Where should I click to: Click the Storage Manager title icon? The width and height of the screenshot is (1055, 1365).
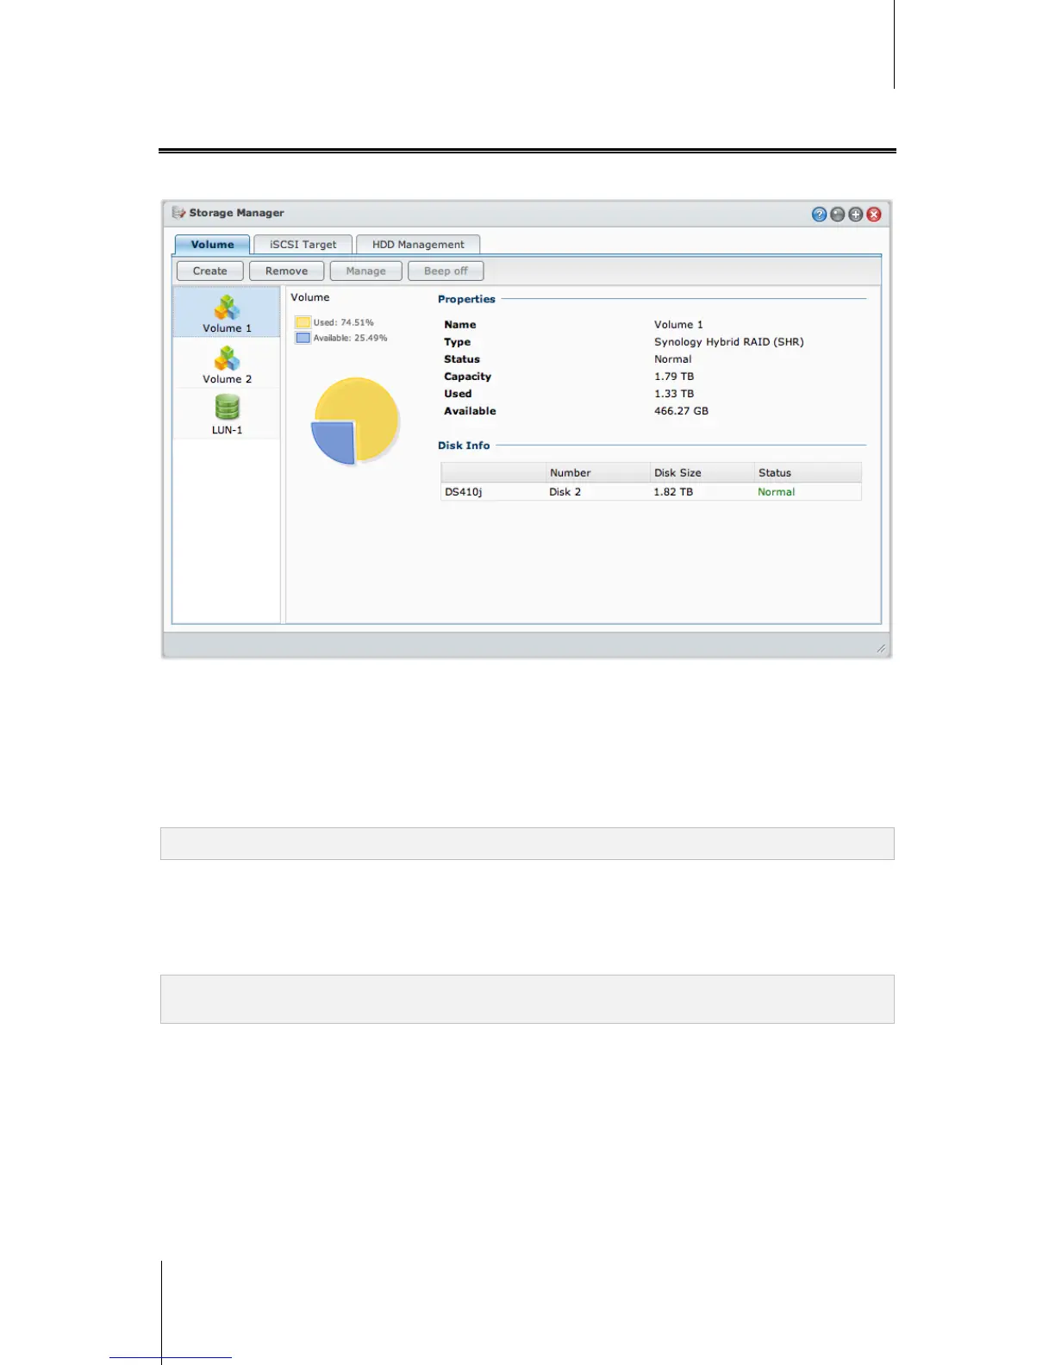tap(178, 213)
